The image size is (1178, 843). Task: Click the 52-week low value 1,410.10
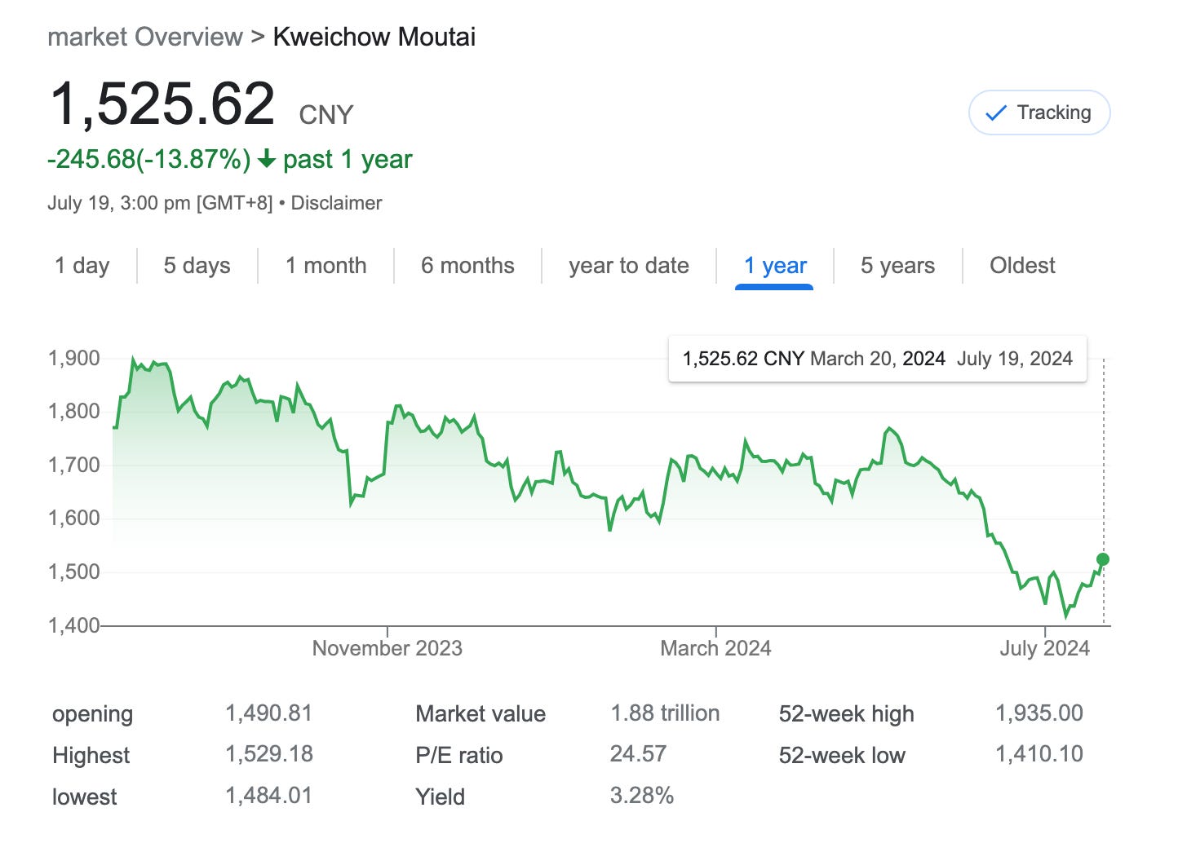(x=1039, y=754)
